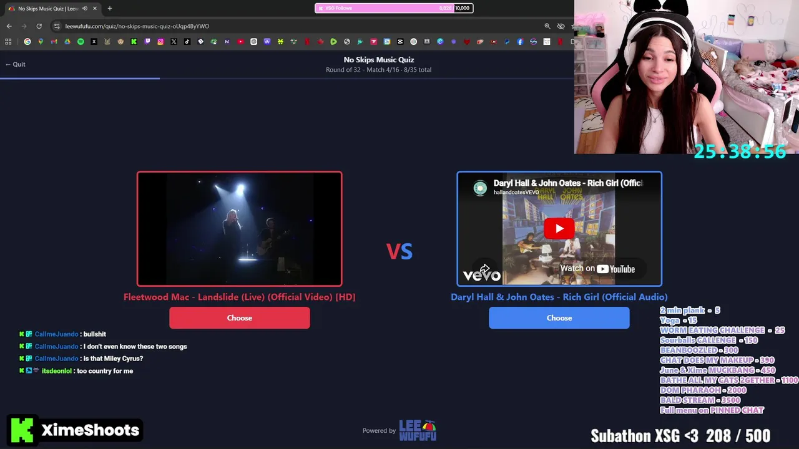
Task: Focus the address bar URL
Action: [x=137, y=26]
